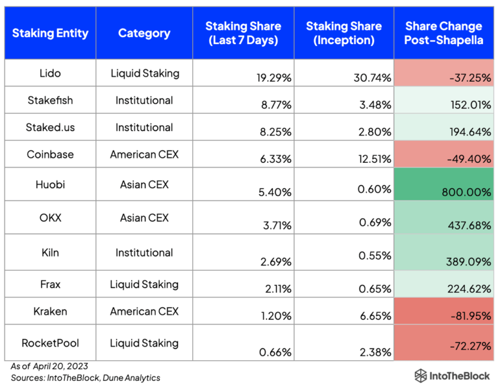
Task: Click the Staking Share (Inception) header
Action: coord(344,33)
